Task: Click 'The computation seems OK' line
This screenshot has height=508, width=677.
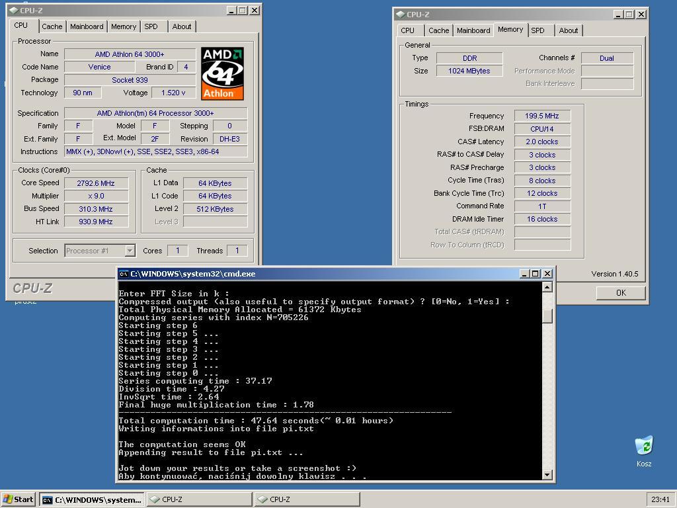Action: 182,444
